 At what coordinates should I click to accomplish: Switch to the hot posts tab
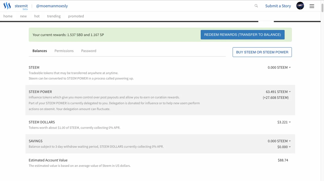[37, 16]
